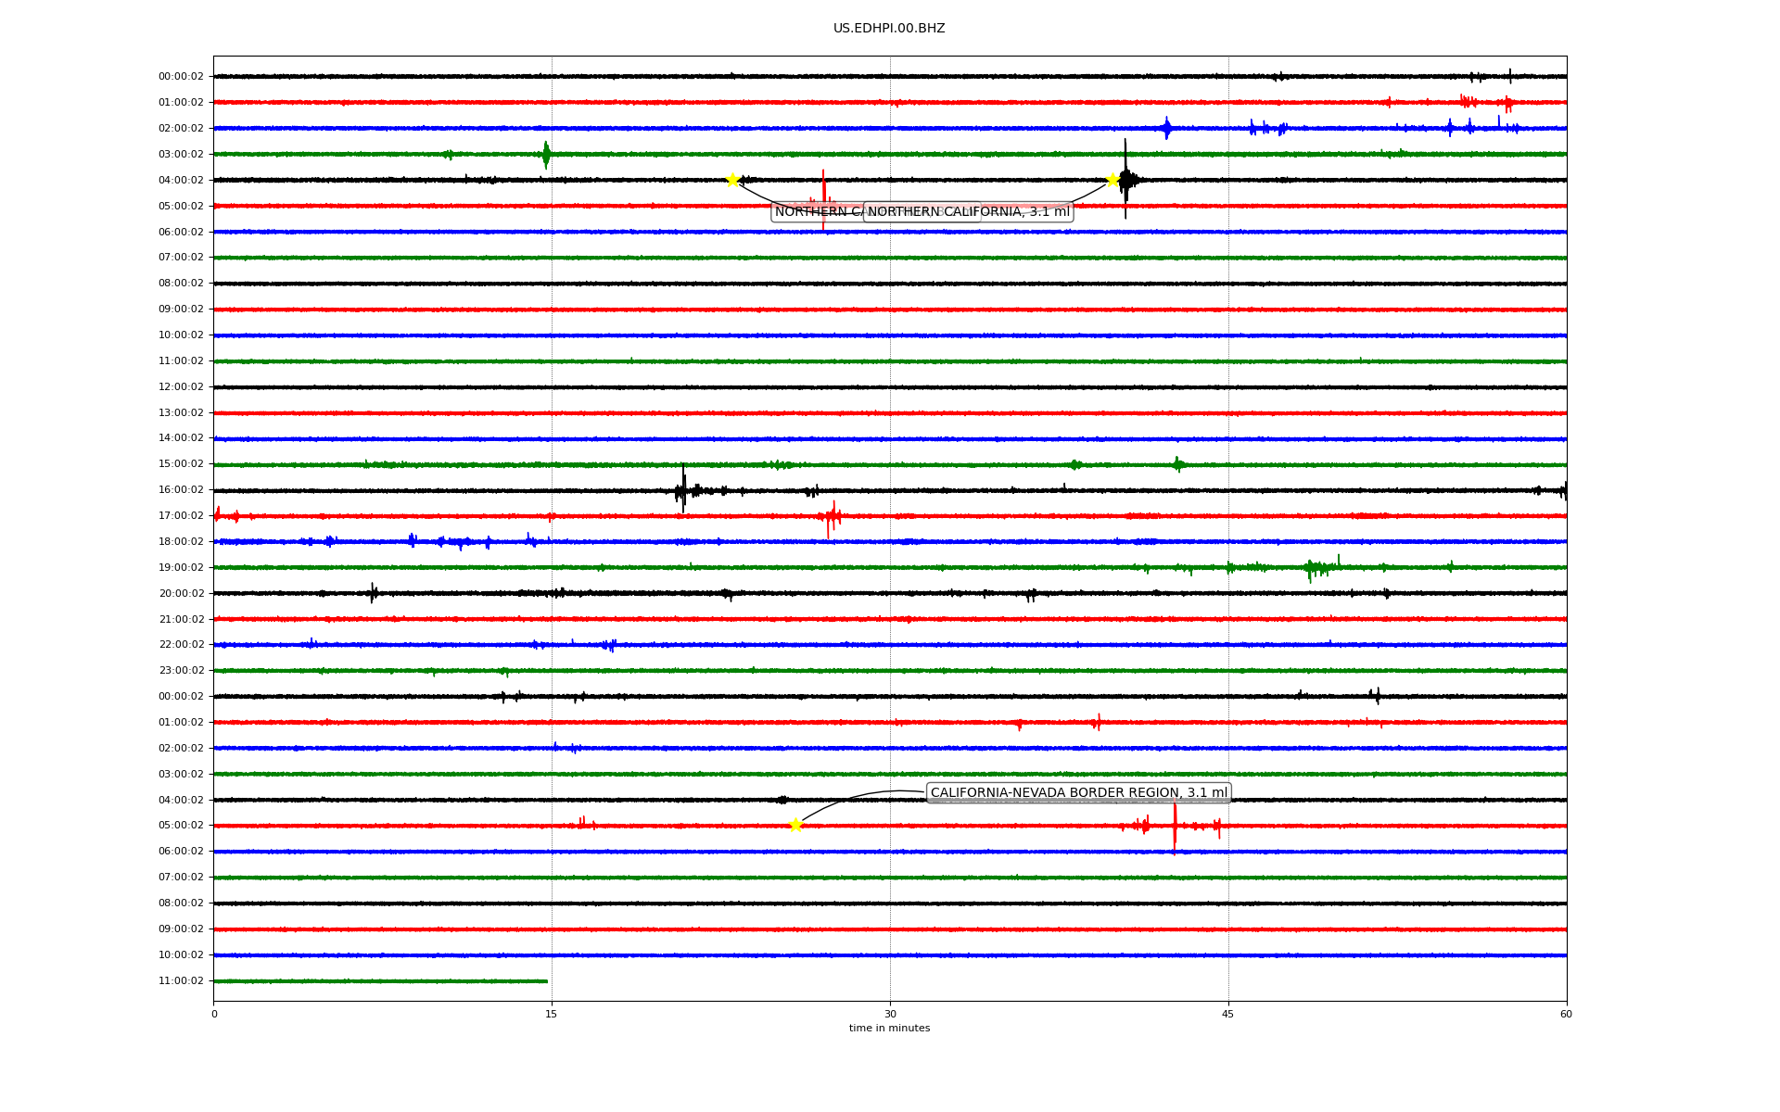This screenshot has height=1112, width=1780.
Task: Click the plot title US.EDHPI.00.BHZ
Action: [889, 29]
